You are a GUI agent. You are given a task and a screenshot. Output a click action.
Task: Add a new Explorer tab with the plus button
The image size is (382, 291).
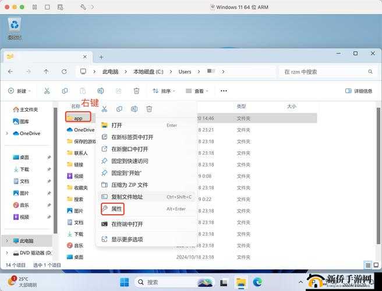[101, 57]
